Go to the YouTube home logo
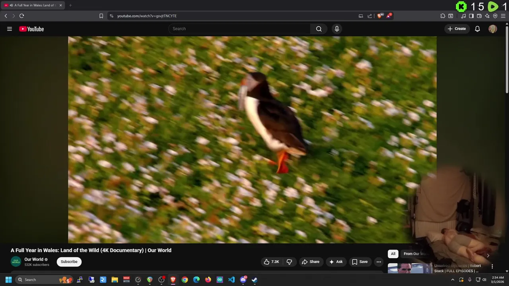 [x=31, y=29]
